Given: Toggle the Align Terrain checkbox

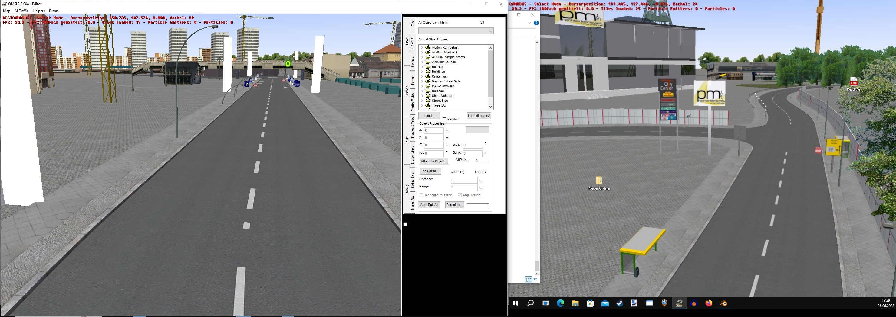Looking at the screenshot, I should pyautogui.click(x=460, y=195).
